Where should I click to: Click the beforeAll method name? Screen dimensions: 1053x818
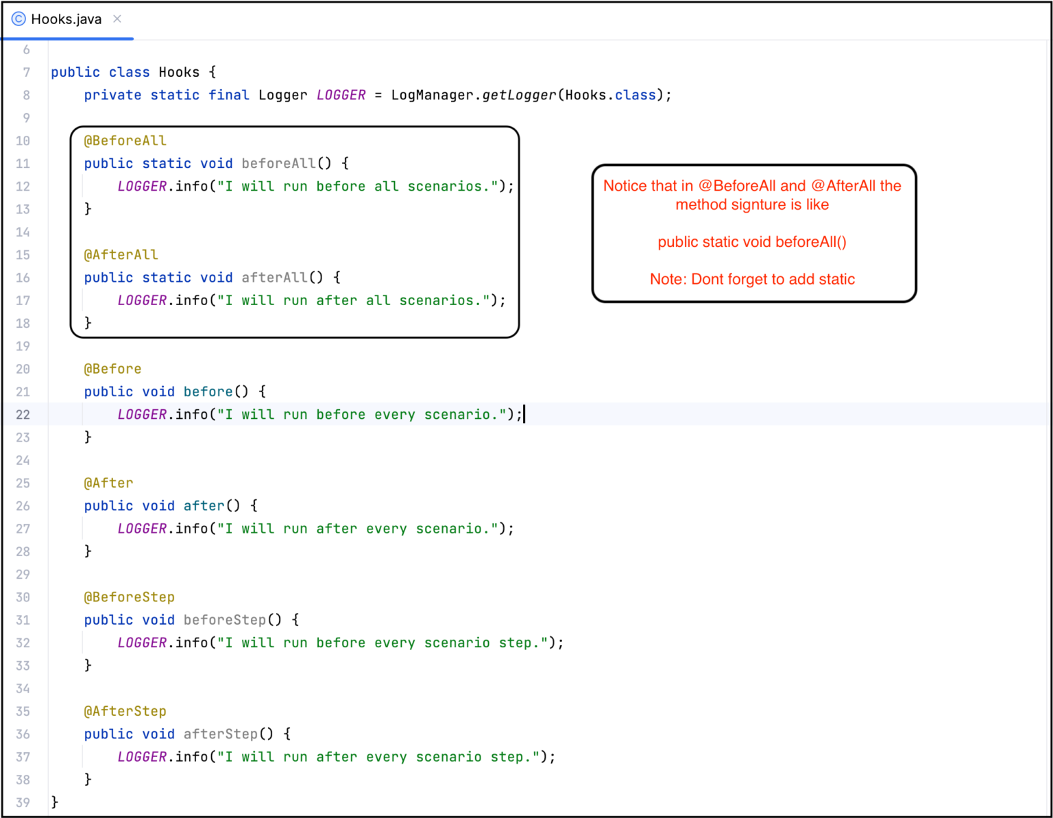click(x=278, y=163)
